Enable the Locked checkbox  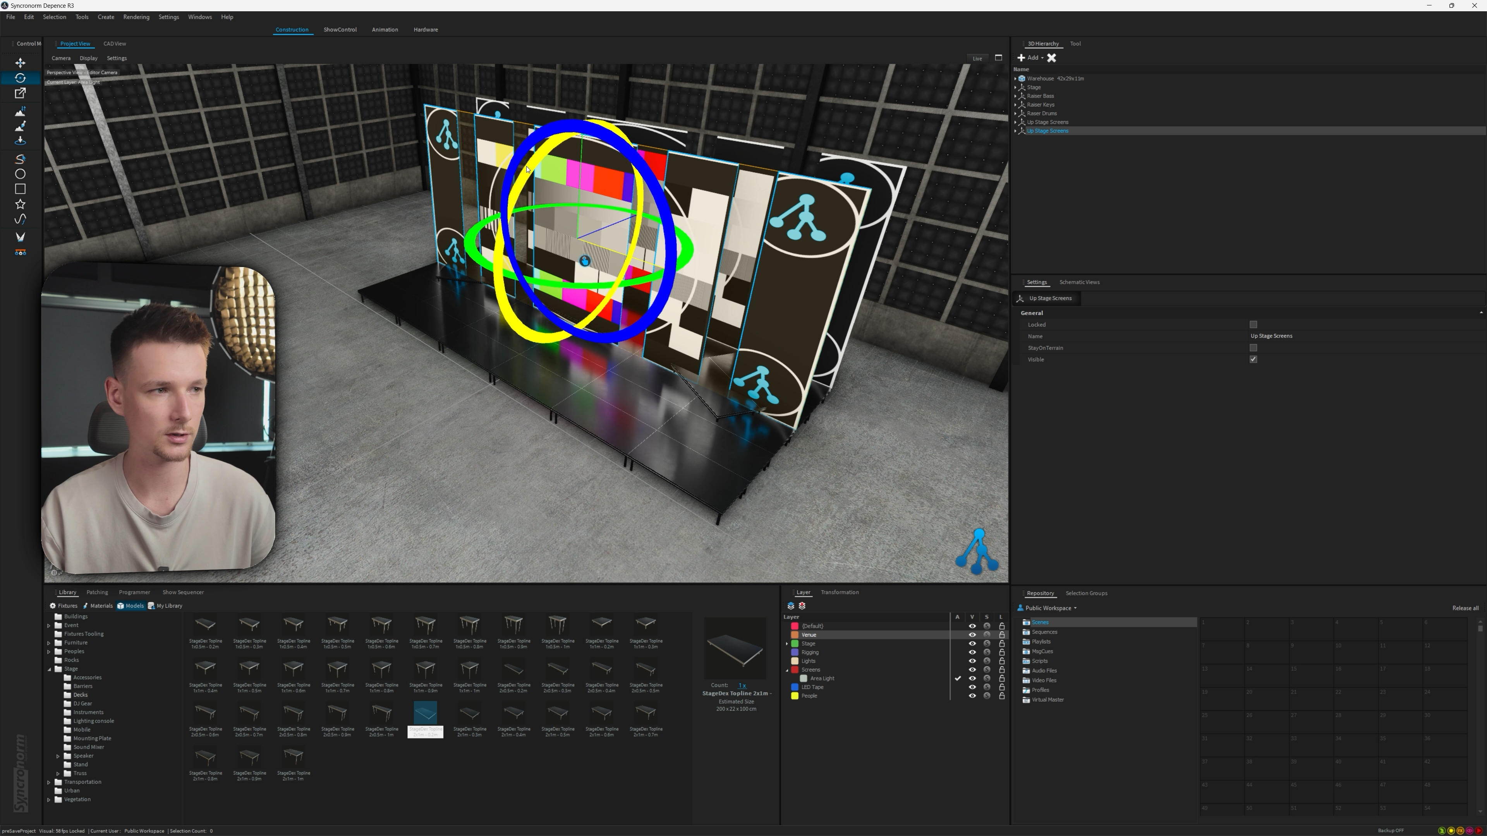1253,325
